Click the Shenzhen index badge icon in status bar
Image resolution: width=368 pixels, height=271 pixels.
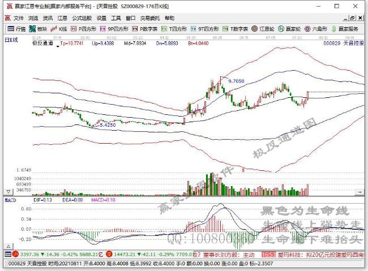pos(109,255)
